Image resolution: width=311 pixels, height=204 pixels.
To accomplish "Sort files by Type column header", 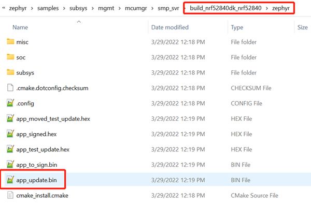I will (x=237, y=27).
